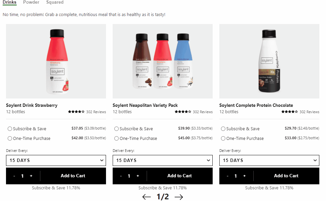
Task: Increase Soylent Drink Strawberry quantity
Action: pyautogui.click(x=31, y=176)
